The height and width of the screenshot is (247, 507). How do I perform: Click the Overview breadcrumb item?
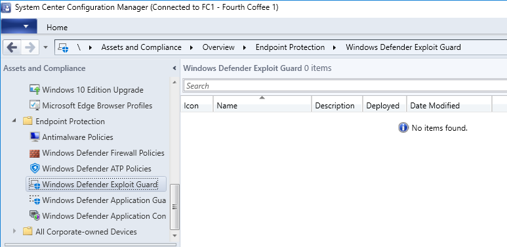click(x=218, y=47)
